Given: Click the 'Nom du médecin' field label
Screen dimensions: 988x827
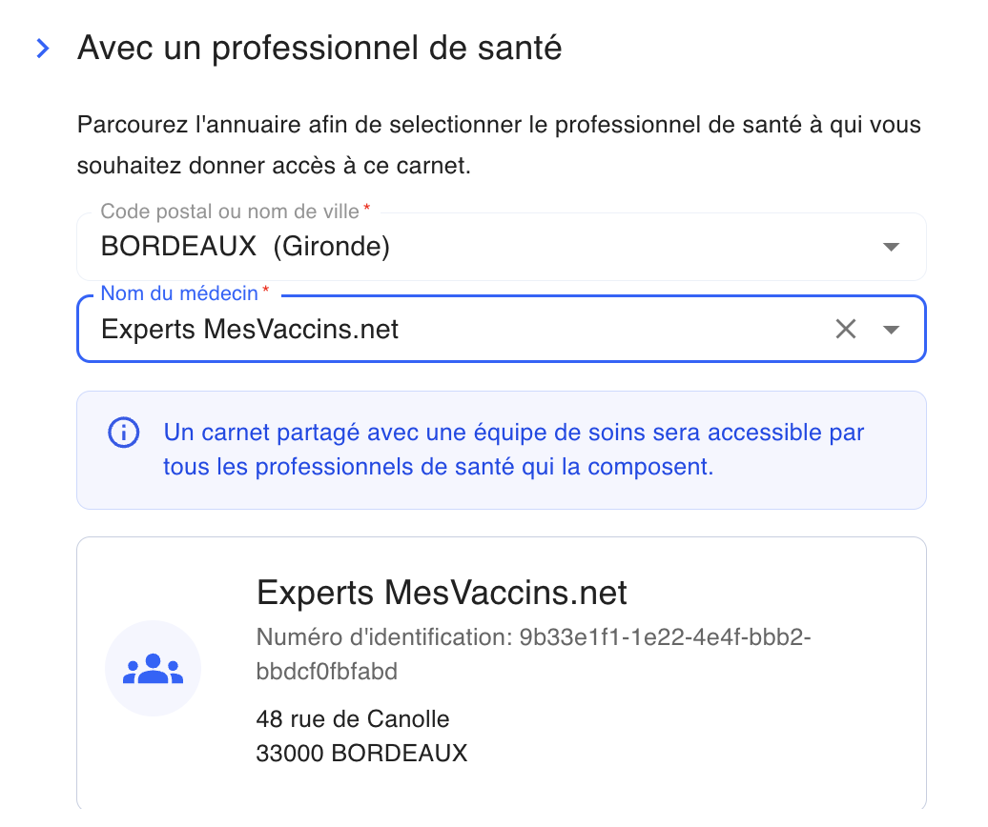Looking at the screenshot, I should 179,293.
